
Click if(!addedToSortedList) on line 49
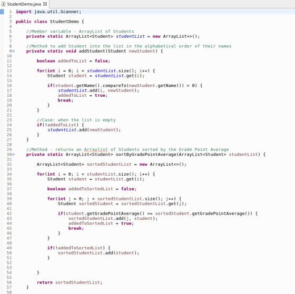(x=76, y=248)
